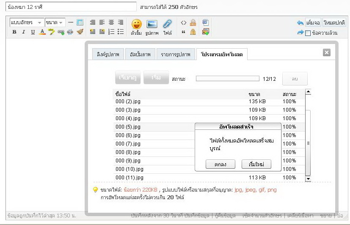Insert a numbered list
Image resolution: width=350 pixels, height=225 pixels.
111,32
